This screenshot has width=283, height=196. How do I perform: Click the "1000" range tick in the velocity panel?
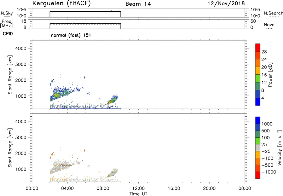pos(21,169)
